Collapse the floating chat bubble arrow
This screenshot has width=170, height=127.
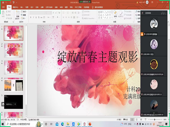15,104
